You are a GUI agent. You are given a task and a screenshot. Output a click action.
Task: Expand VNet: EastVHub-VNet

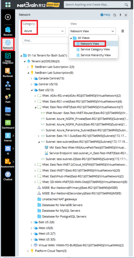35,176
